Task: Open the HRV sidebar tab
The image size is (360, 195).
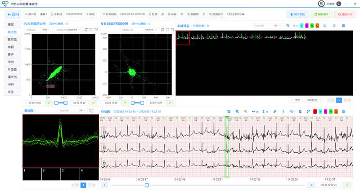Action: pyautogui.click(x=12, y=84)
